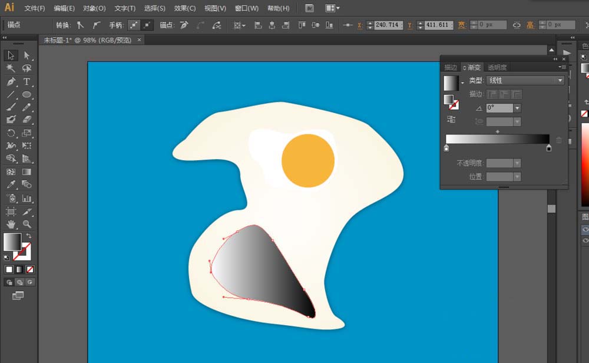589x363 pixels.
Task: Click the Reverse Gradient icon
Action: coord(451,119)
